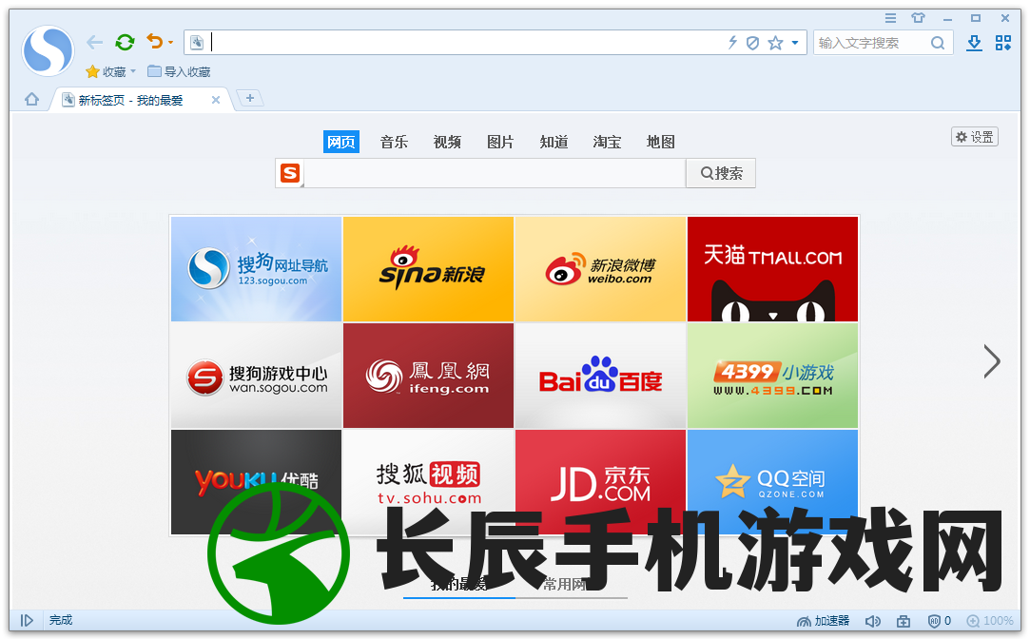Open the apps grid icon

click(x=1003, y=44)
